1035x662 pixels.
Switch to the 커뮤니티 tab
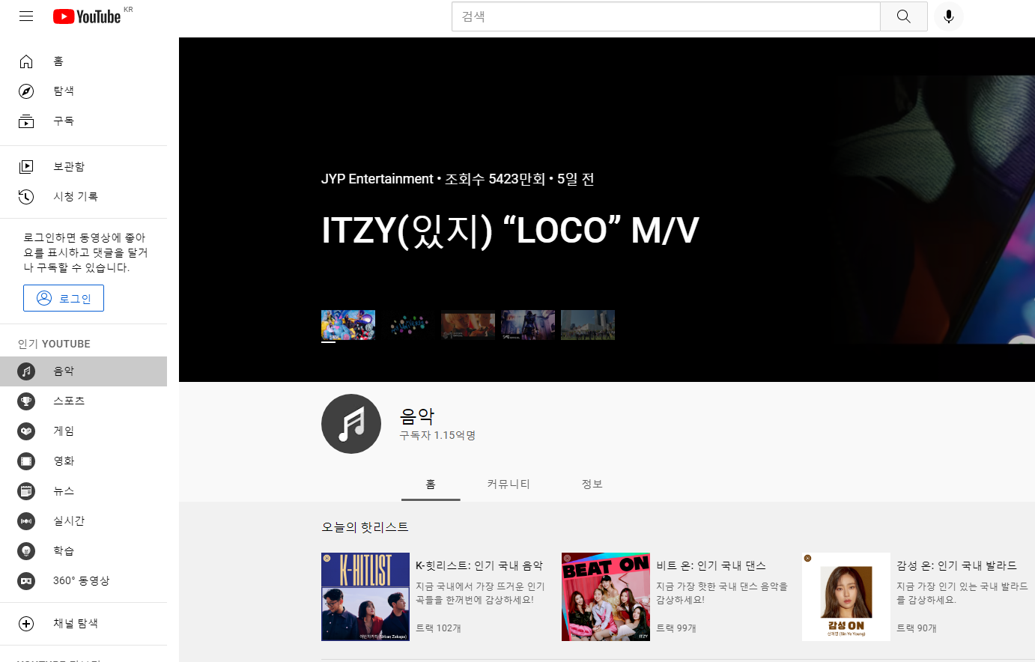509,485
